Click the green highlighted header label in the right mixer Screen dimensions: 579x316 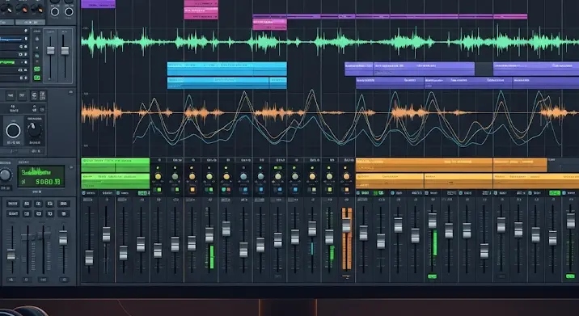point(554,193)
